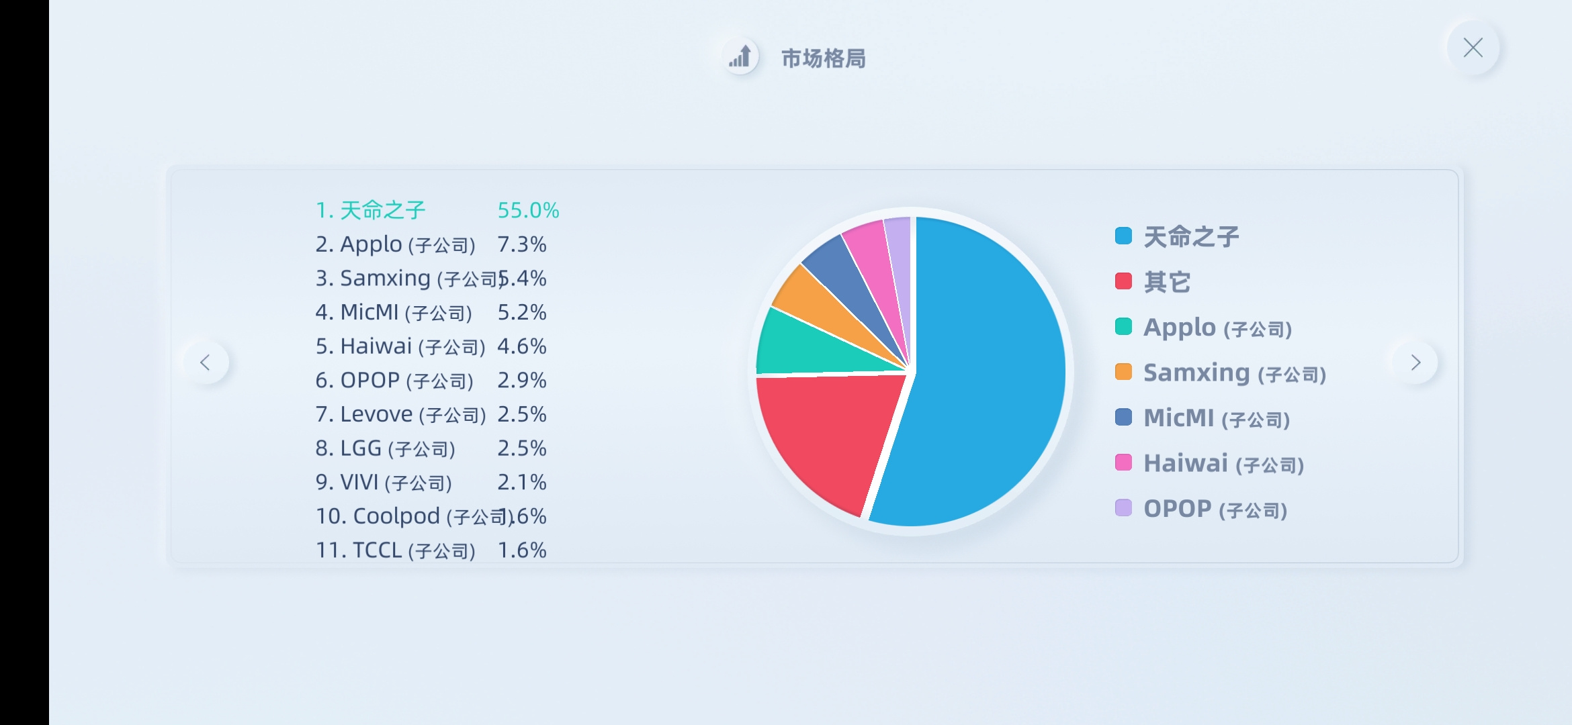This screenshot has width=1572, height=725.
Task: Toggle the Applo teal legend marker
Action: coord(1123,326)
